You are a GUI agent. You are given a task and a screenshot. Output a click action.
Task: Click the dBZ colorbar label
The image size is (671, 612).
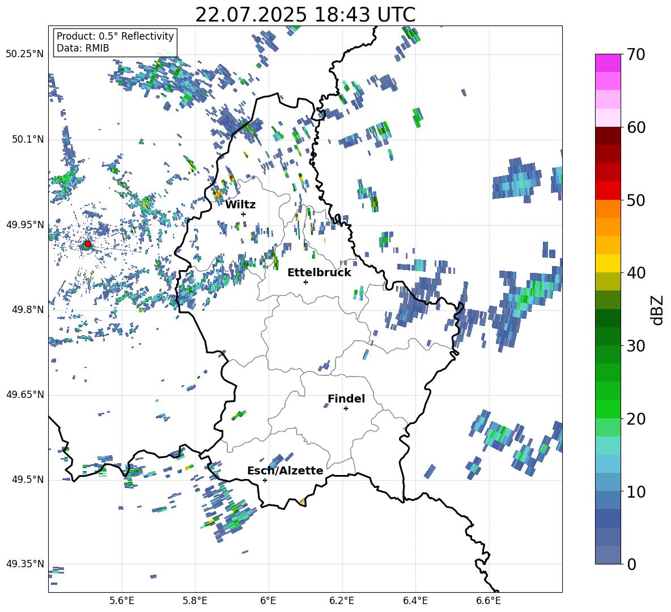coord(658,310)
